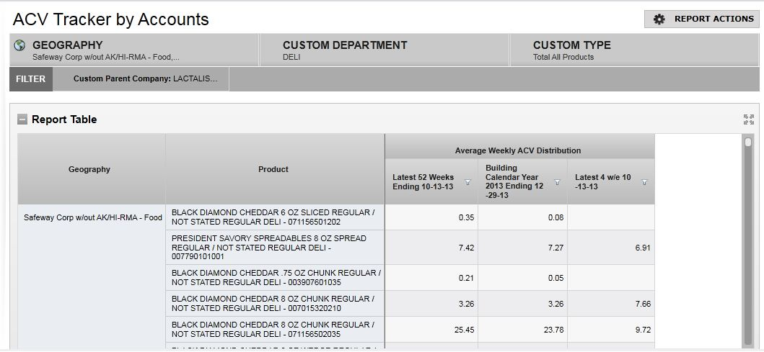Open the Geography selector panel
This screenshot has height=352, width=764.
(x=133, y=50)
